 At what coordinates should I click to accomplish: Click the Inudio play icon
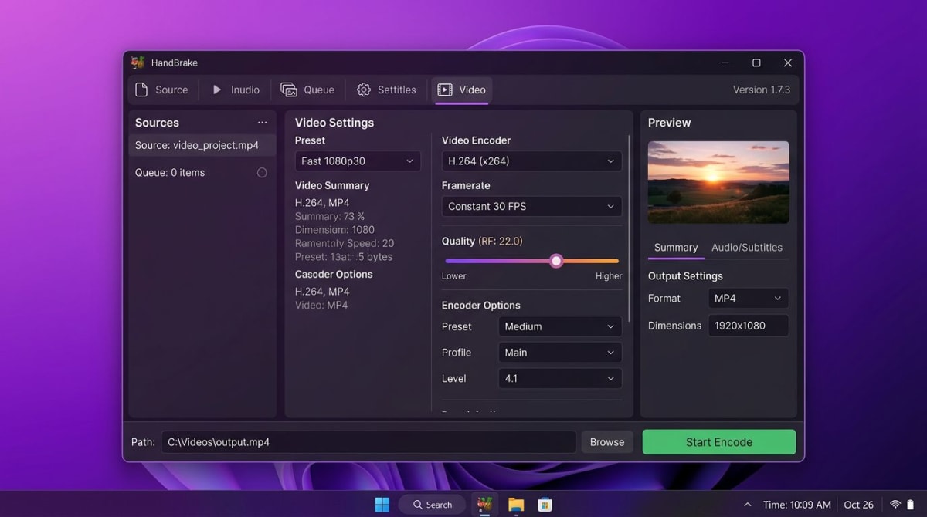tap(217, 90)
